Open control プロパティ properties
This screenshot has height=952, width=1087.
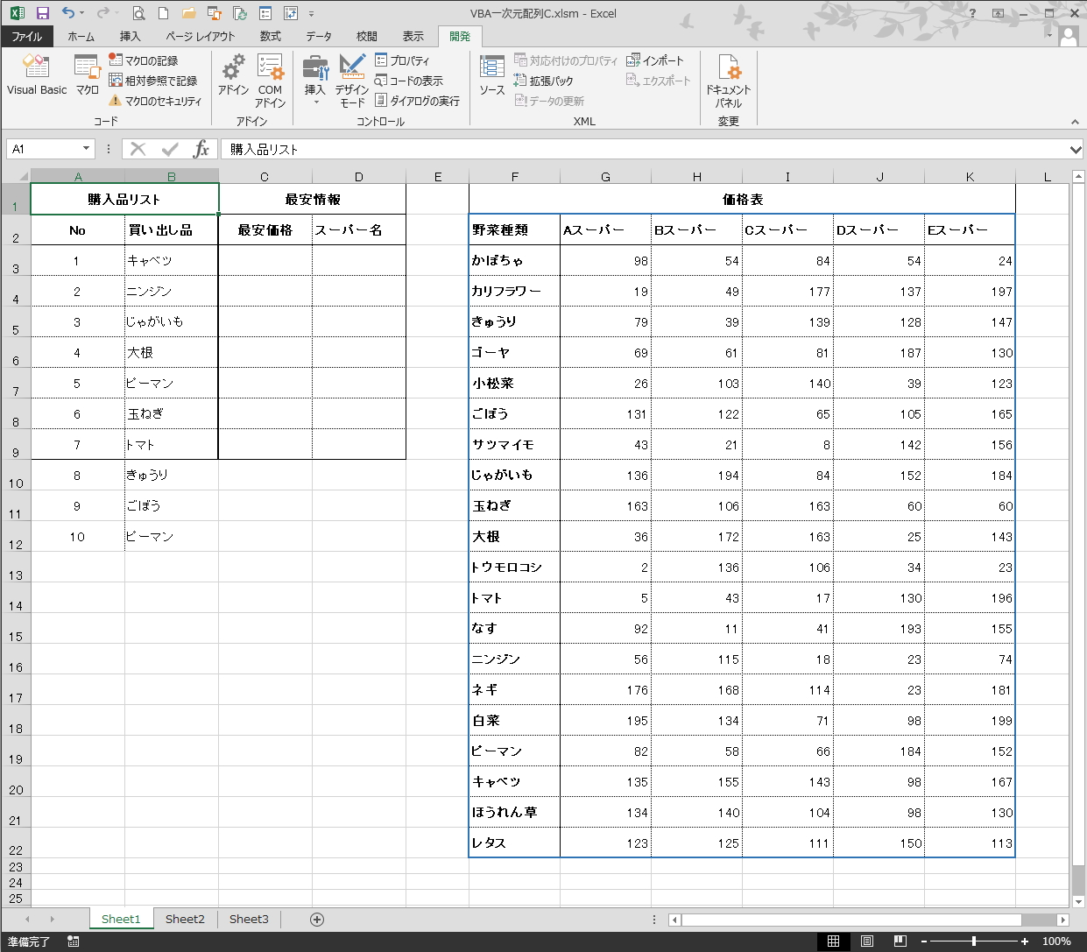pos(403,60)
